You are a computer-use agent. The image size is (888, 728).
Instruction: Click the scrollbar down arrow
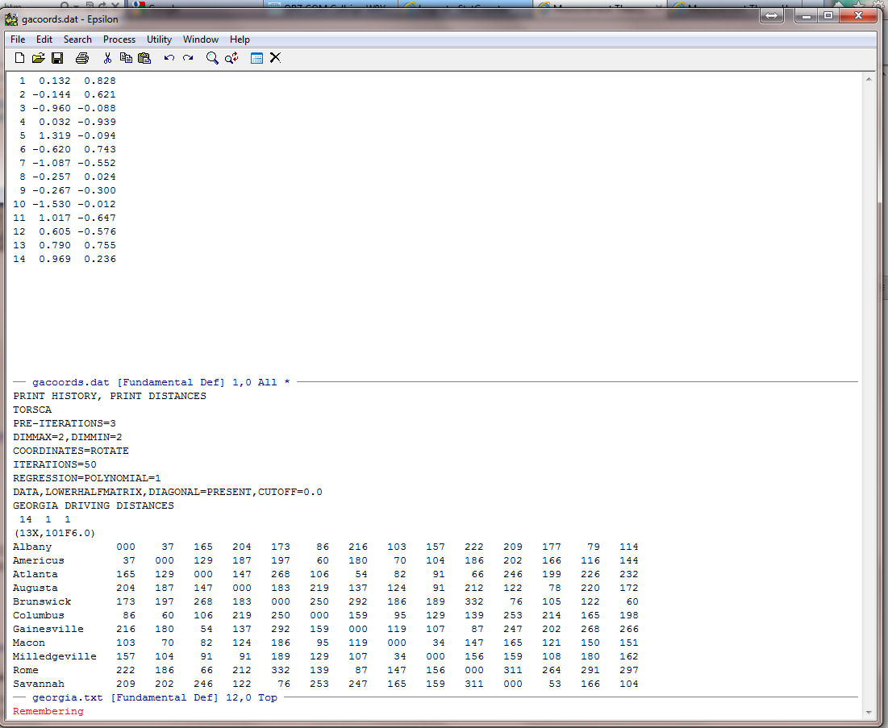pos(869,712)
